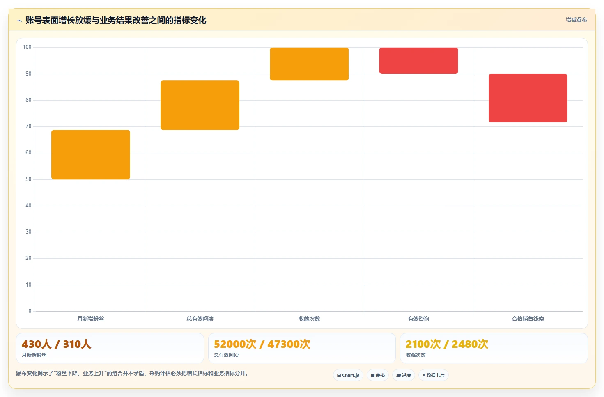Click the orange 总有效阅读 waterfall bar
Viewport: 604px width, 397px height.
tap(200, 105)
